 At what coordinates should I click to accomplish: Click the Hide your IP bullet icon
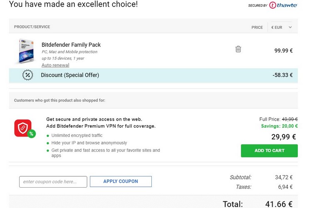click(48, 143)
